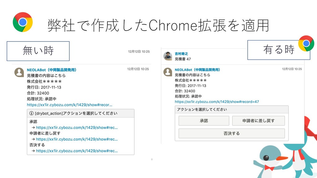
Task: Click the 承認 button
Action: point(204,121)
